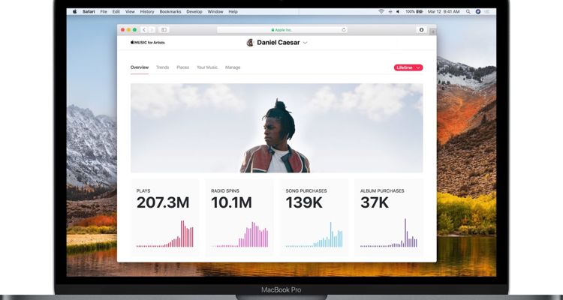Image resolution: width=563 pixels, height=300 pixels.
Task: Toggle the Safari sidebar button
Action: [164, 30]
